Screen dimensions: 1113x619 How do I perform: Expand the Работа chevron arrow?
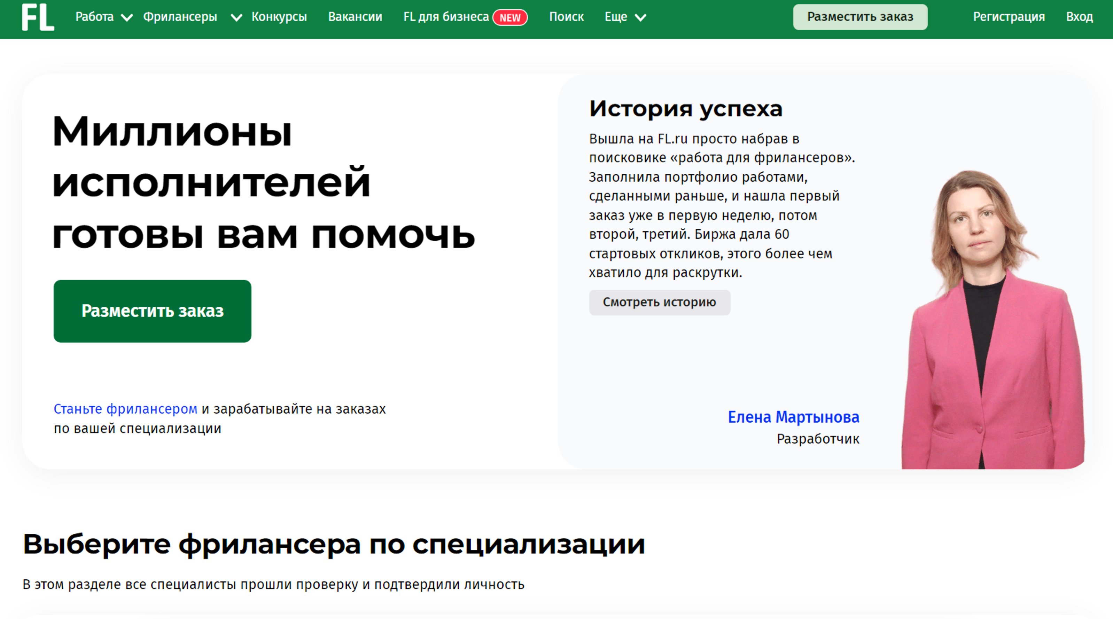[x=127, y=18]
